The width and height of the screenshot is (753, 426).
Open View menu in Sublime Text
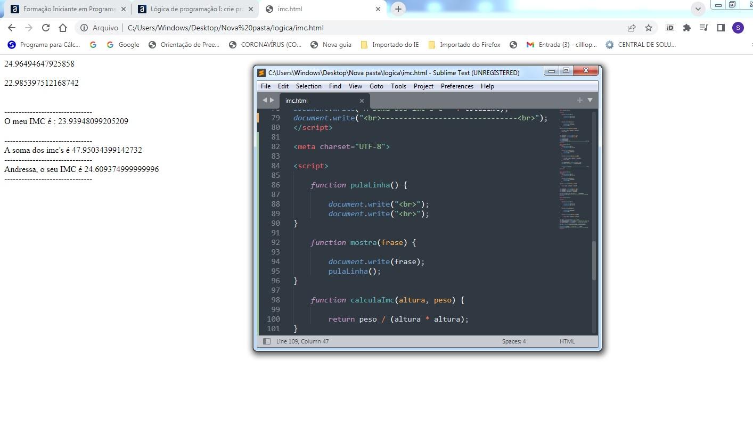tap(355, 86)
